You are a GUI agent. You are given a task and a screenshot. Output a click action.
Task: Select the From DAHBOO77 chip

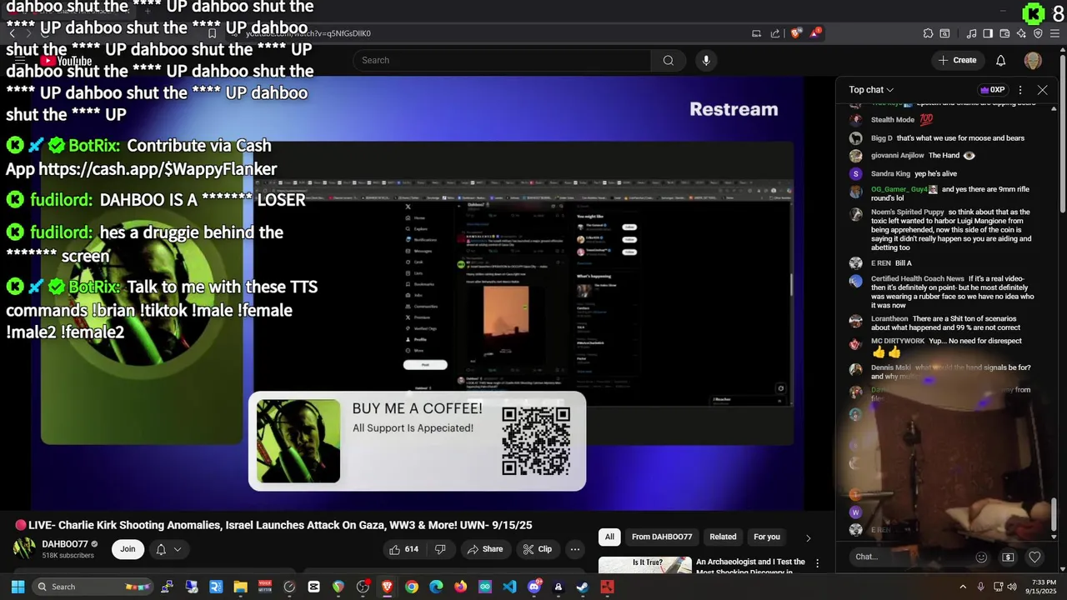pos(662,537)
